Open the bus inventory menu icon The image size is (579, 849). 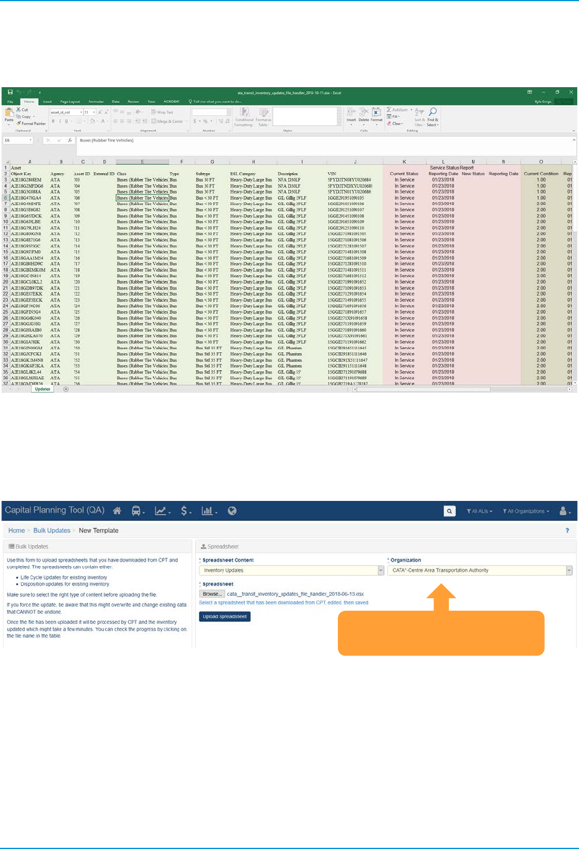point(137,511)
